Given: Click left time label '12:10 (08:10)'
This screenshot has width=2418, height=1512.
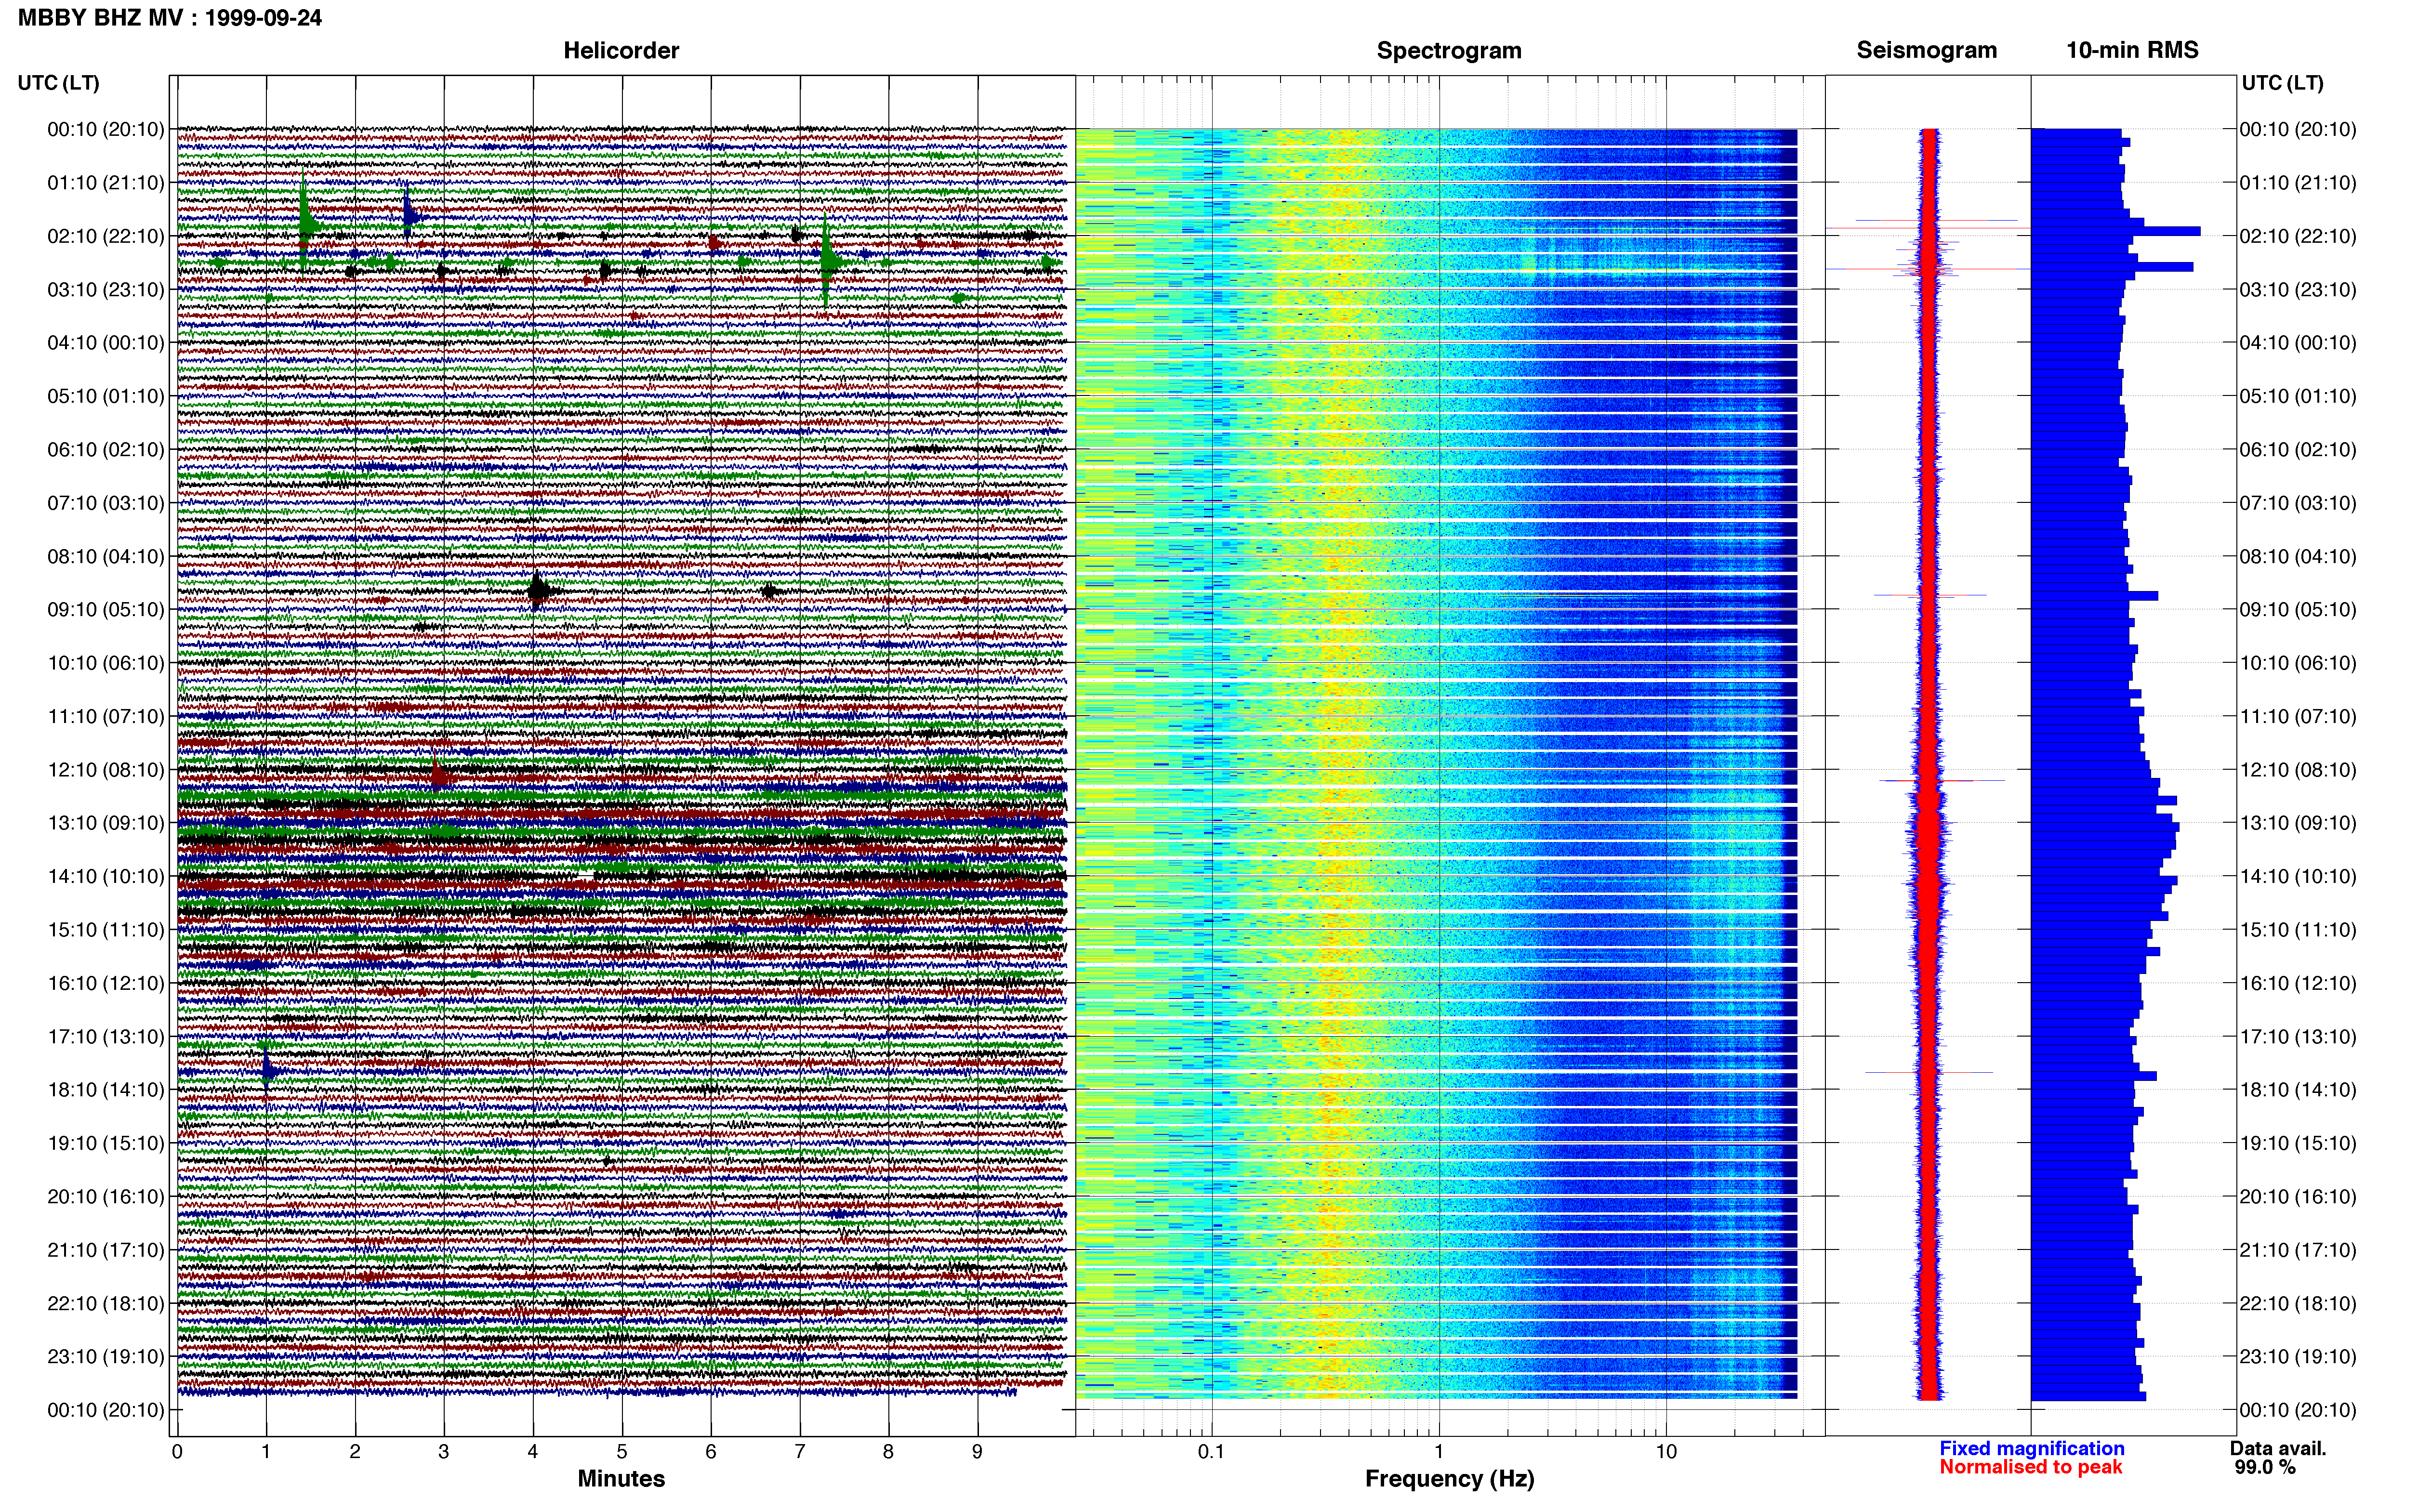Looking at the screenshot, I should click(x=106, y=770).
